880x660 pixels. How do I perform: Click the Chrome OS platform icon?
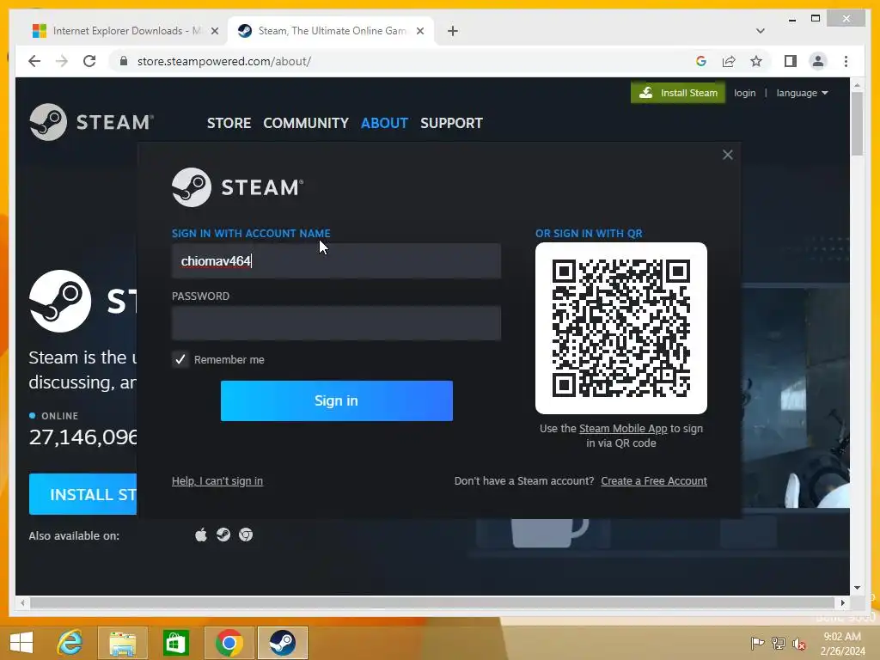[x=246, y=535]
